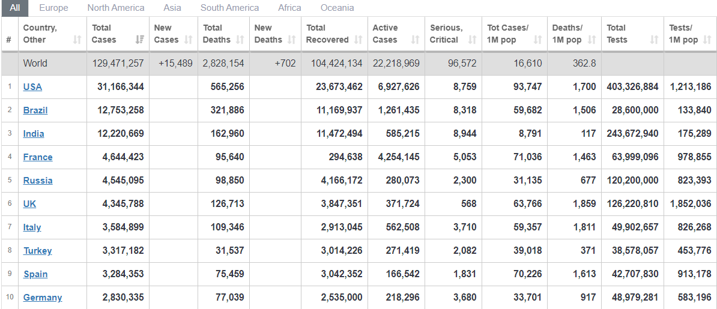Select Italy total cases 3,584,899
Screen dimensions: 717x309
[x=123, y=227]
